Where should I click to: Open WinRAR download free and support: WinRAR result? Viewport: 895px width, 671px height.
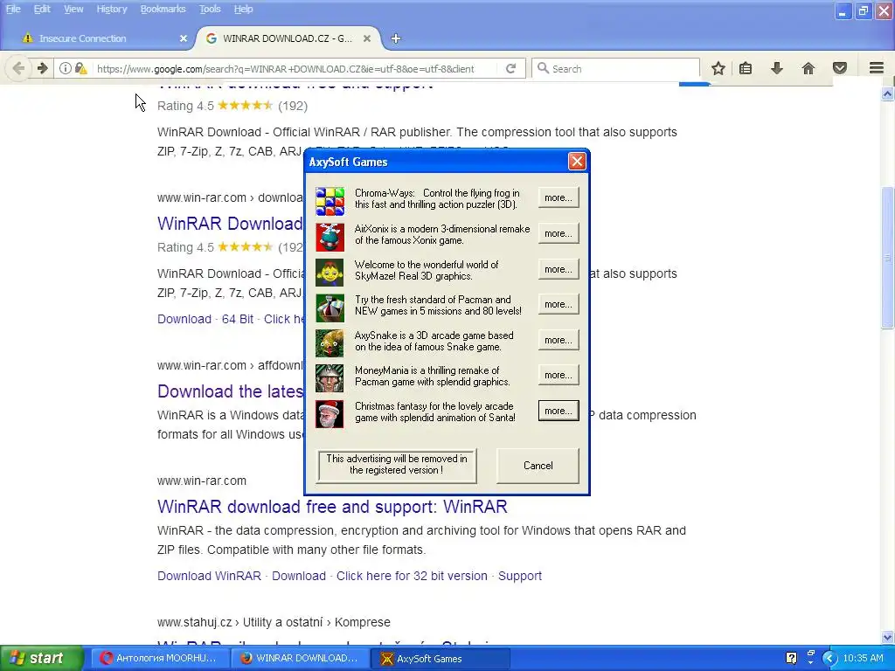tap(332, 506)
